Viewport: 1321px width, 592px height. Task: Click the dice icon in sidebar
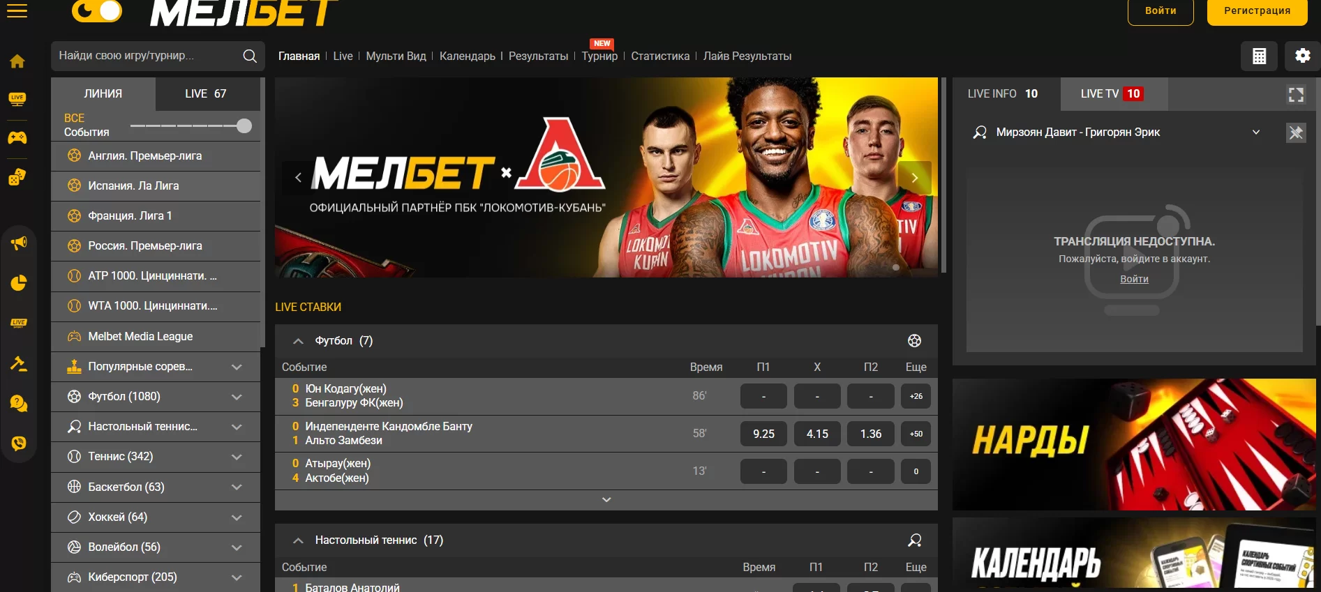[x=17, y=177]
